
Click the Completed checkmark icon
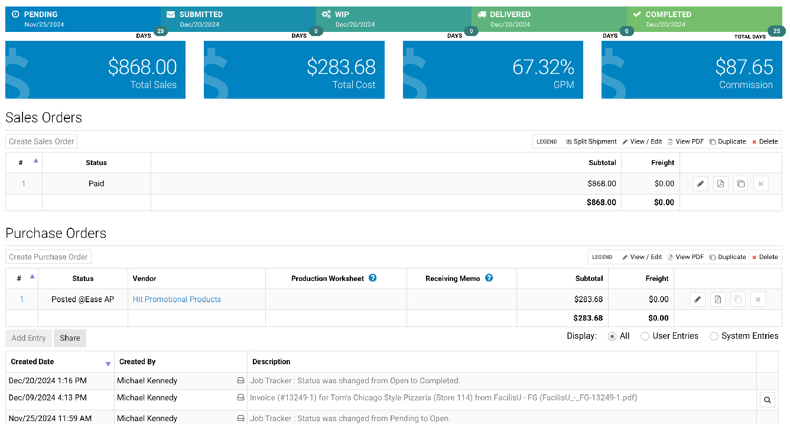[637, 14]
